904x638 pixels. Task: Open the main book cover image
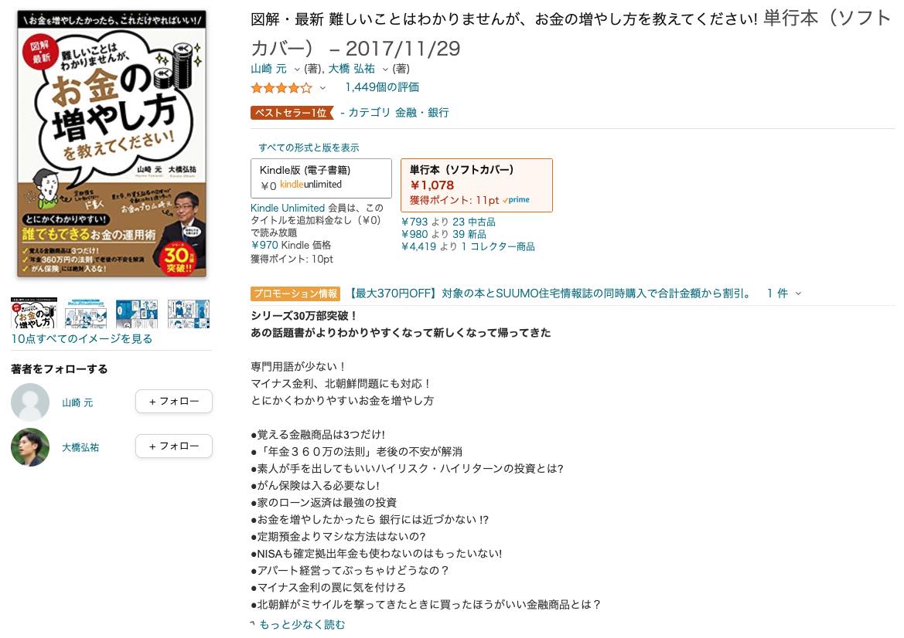(x=112, y=144)
